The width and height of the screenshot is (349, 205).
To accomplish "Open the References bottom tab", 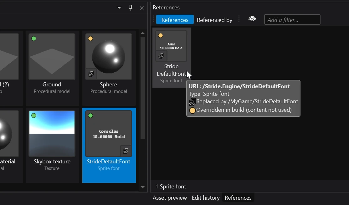I will click(x=238, y=198).
